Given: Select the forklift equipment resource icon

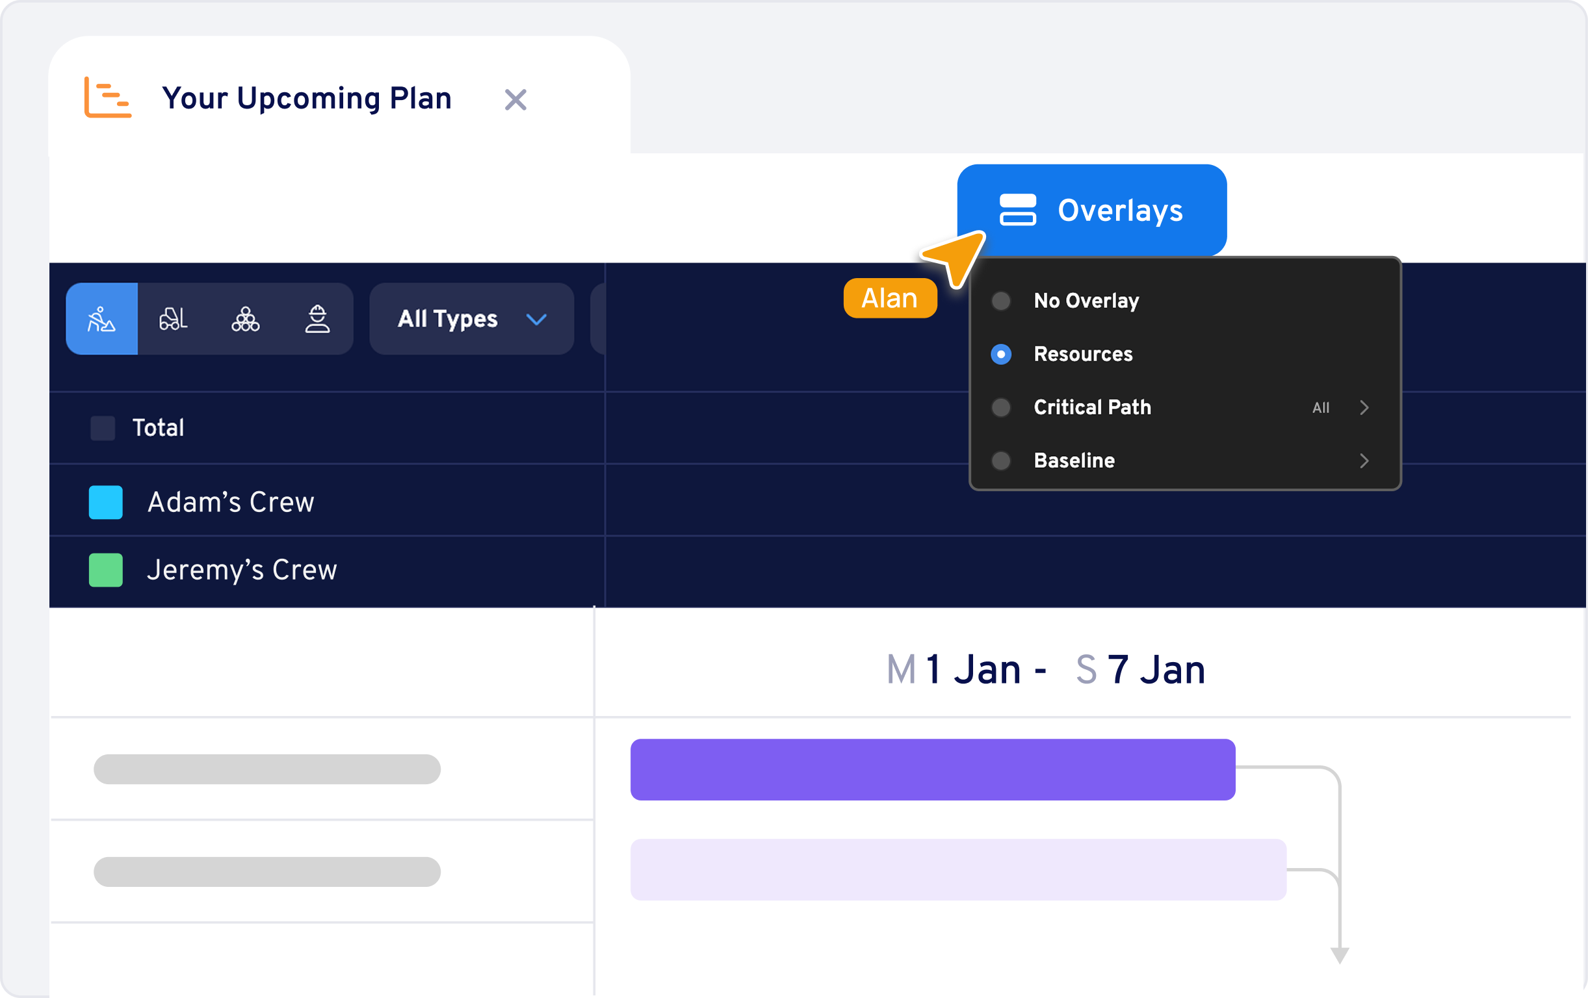Looking at the screenshot, I should 174,319.
